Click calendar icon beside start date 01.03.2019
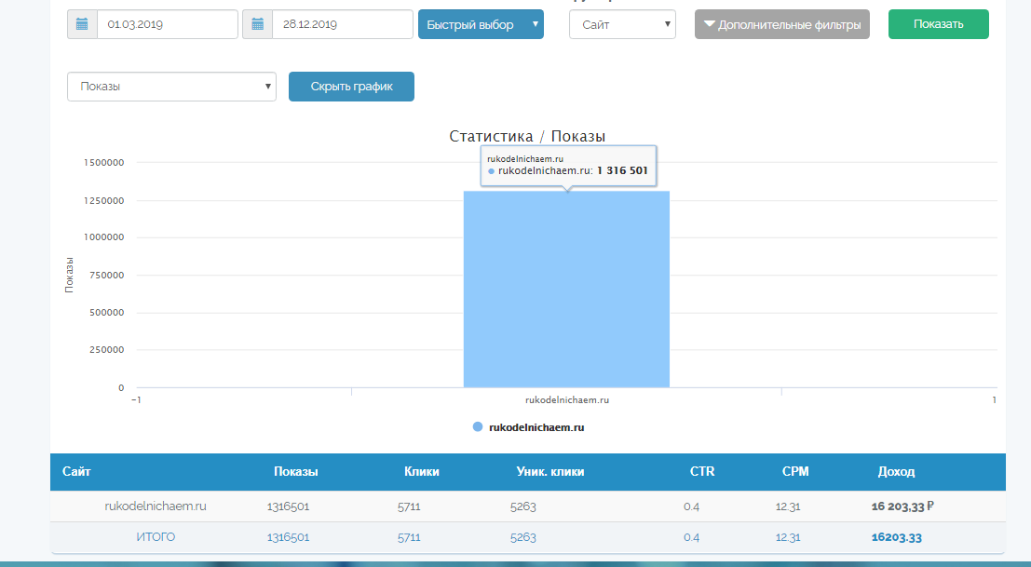The image size is (1031, 567). point(82,24)
